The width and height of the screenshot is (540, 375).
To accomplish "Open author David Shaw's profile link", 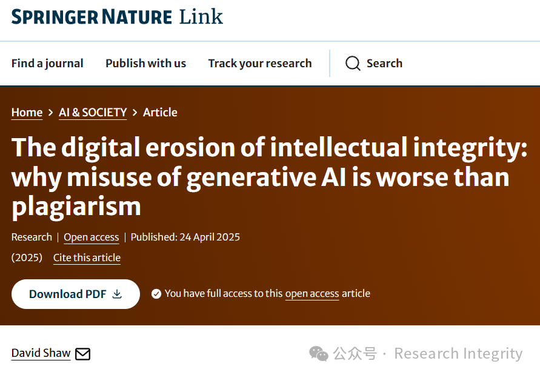I will point(41,353).
